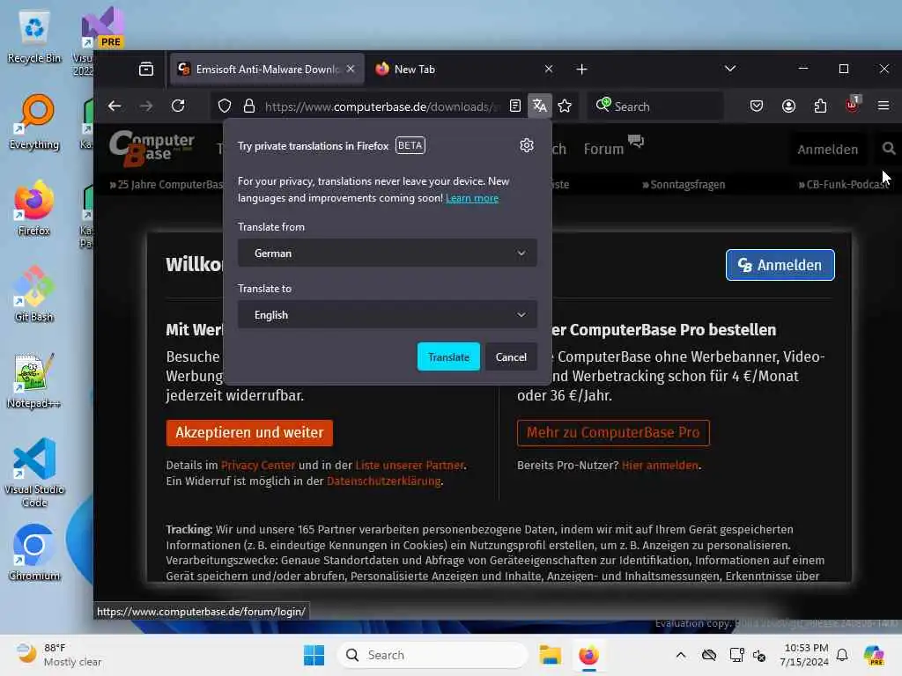This screenshot has height=676, width=902.
Task: Open Pocket save icon in toolbar
Action: tap(757, 106)
